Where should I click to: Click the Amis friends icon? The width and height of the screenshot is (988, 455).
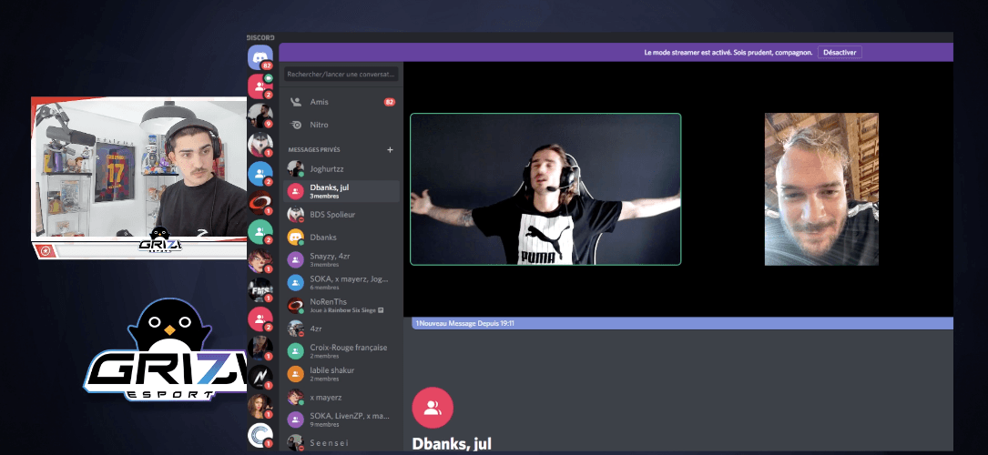tap(295, 102)
